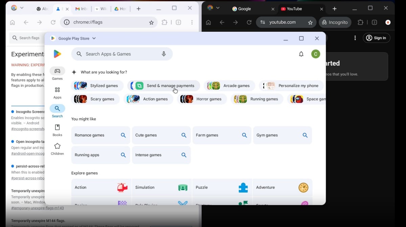Bookmark chrome://flags using the star icon
Screen dimensions: 406x227
point(151,22)
